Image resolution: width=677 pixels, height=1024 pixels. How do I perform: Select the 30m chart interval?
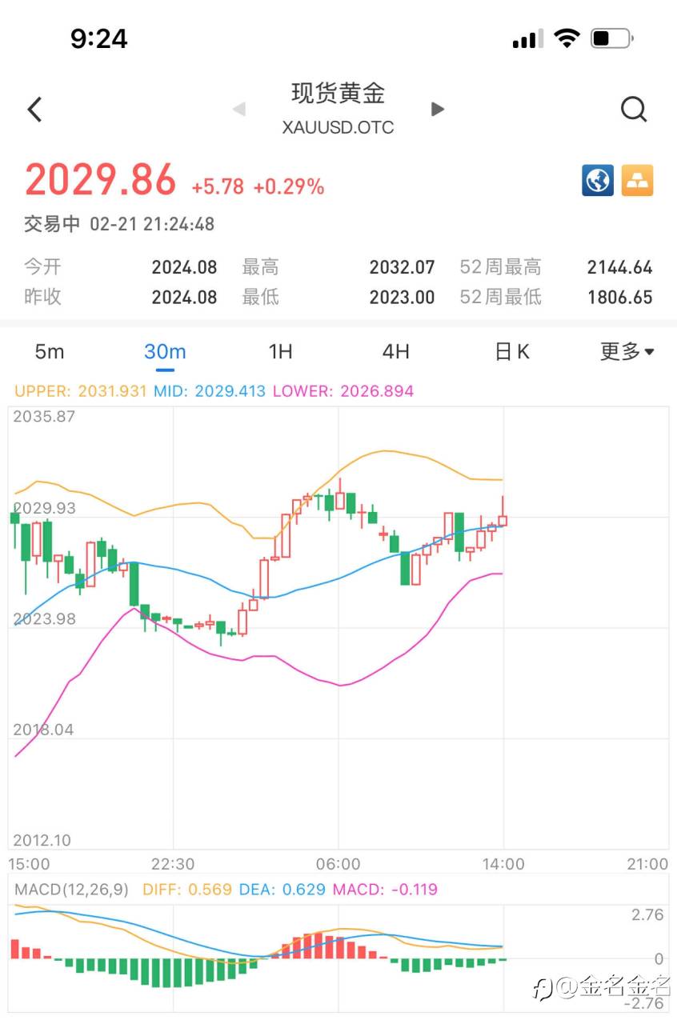tap(165, 351)
